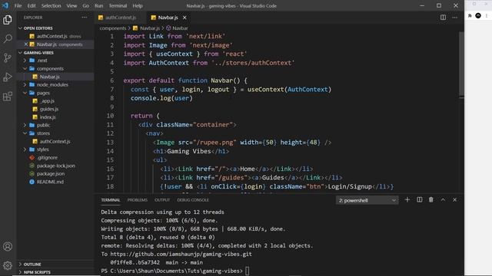Open the Accounts menu icon
This screenshot has height=276, width=492.
pyautogui.click(x=8, y=247)
